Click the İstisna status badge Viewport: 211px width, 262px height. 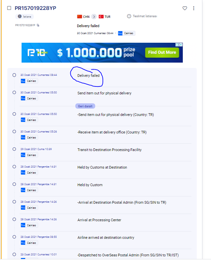point(25,17)
